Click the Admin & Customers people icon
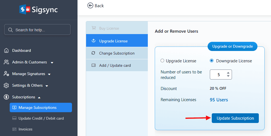This screenshot has width=271, height=136. pos(6,62)
